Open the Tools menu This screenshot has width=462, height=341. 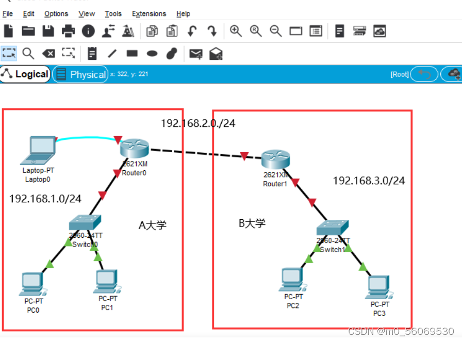tap(113, 14)
